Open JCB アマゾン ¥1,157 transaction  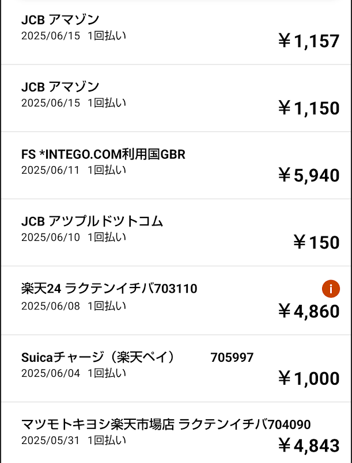[x=176, y=32]
